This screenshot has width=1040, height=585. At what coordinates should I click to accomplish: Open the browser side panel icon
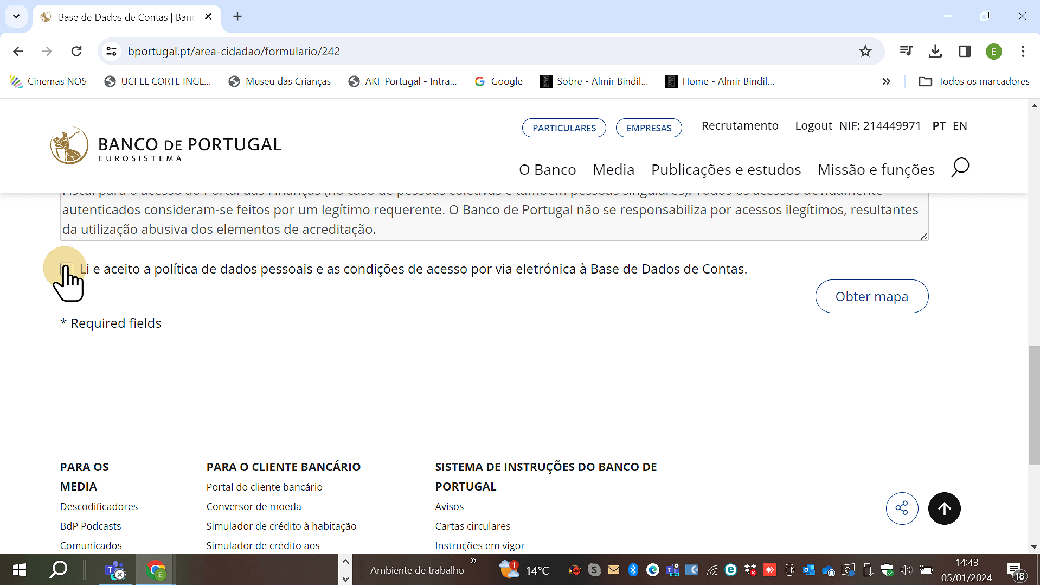[964, 51]
